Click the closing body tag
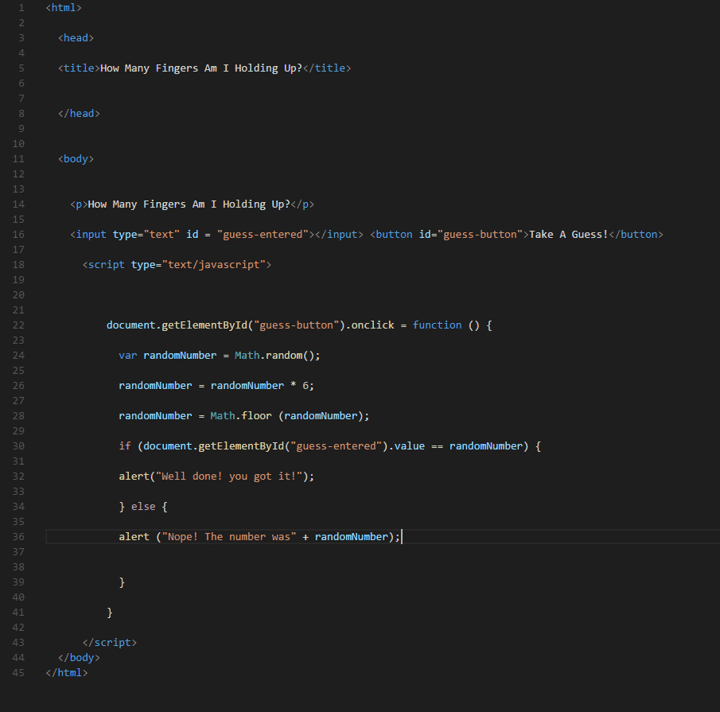The height and width of the screenshot is (712, 720). (x=79, y=658)
